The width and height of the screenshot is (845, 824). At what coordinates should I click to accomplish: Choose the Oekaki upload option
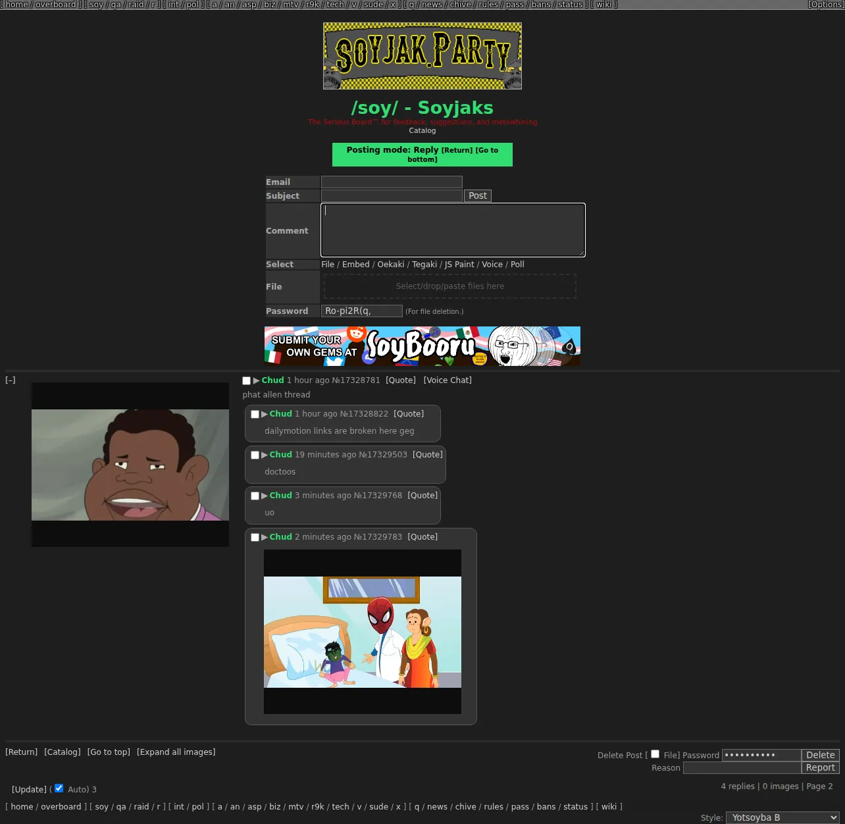pos(391,265)
